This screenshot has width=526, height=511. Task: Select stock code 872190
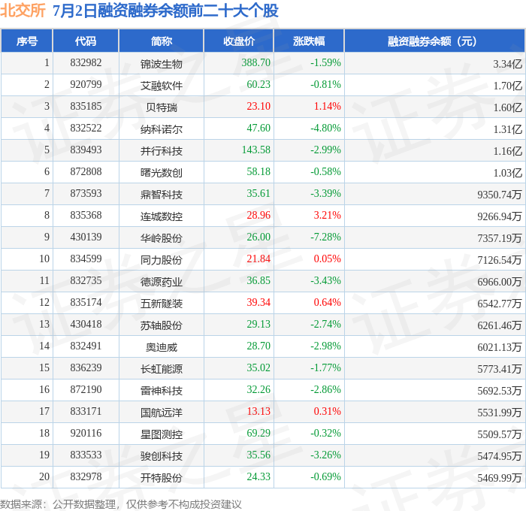point(86,390)
